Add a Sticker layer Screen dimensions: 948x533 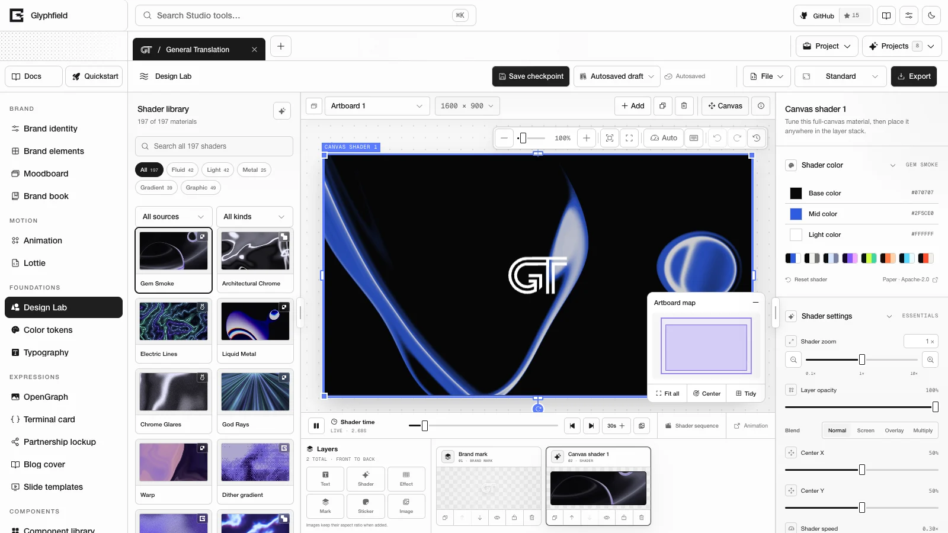[x=366, y=506]
